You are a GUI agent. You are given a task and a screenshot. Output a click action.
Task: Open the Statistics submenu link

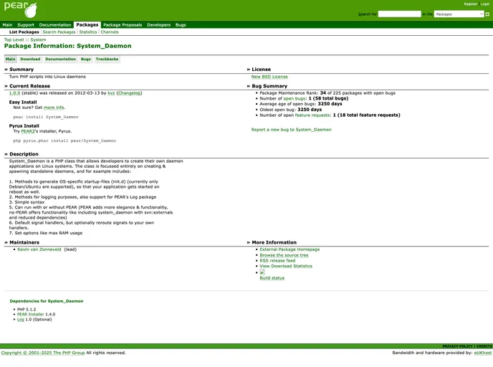point(88,32)
